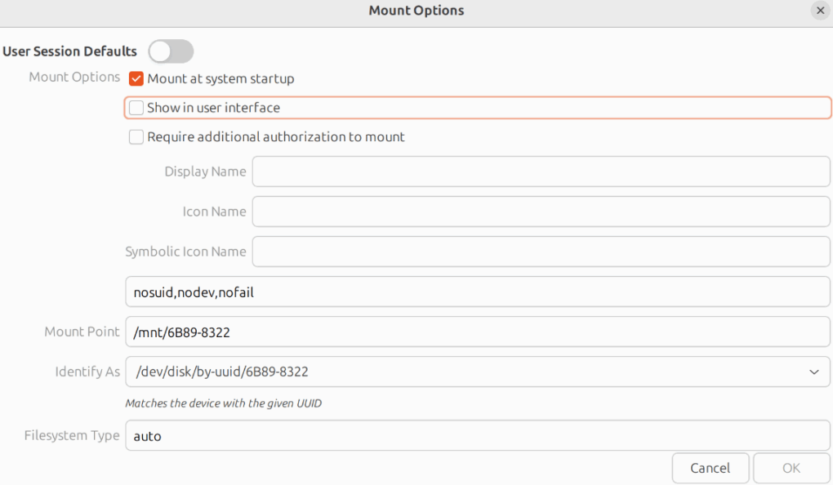Click the Display Name text field

click(541, 171)
